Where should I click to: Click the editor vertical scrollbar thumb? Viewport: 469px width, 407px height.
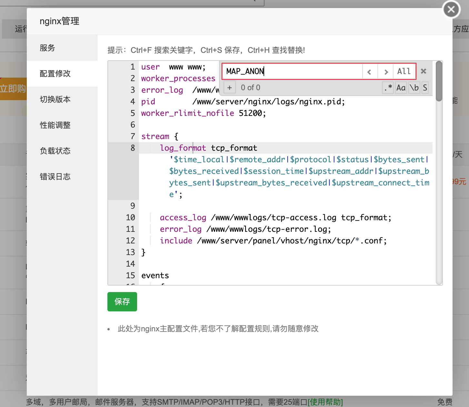click(x=439, y=81)
